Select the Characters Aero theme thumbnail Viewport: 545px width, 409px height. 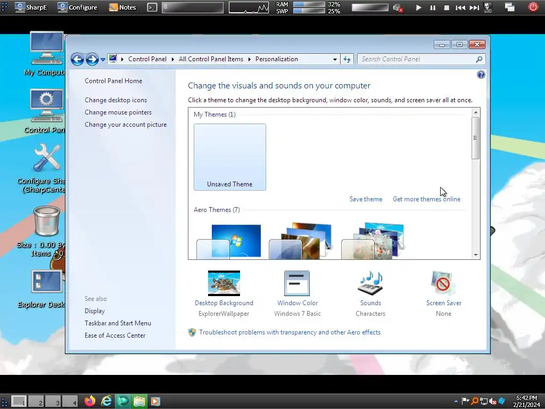point(373,241)
